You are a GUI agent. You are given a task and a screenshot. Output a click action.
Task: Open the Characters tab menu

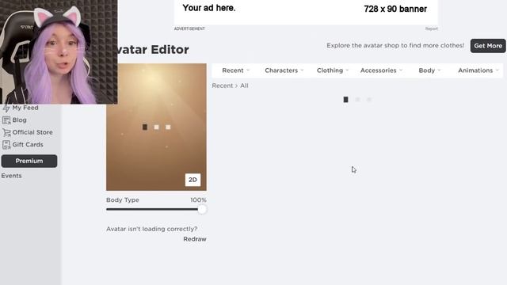284,70
